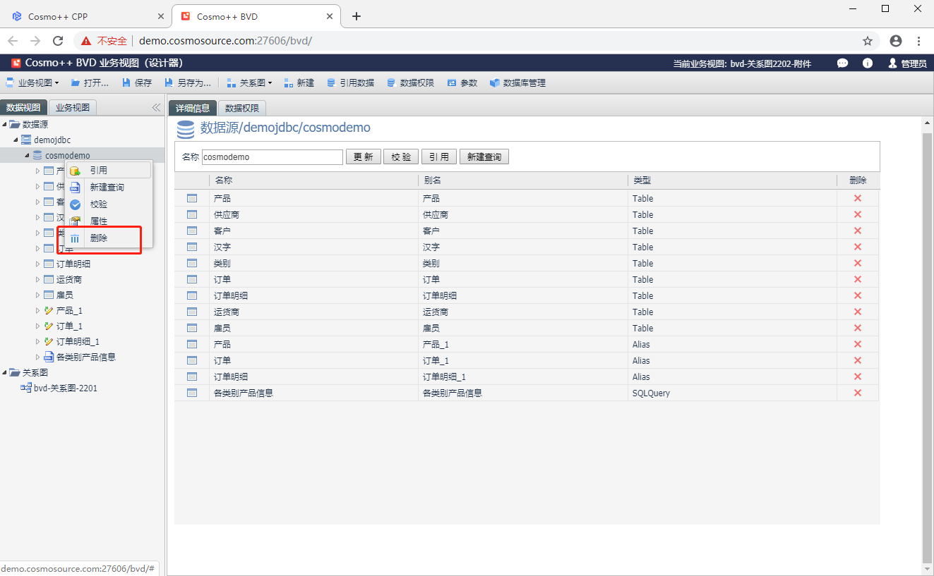The height and width of the screenshot is (576, 934).
Task: Collapse the 数据源 tree node
Action: tap(5, 124)
